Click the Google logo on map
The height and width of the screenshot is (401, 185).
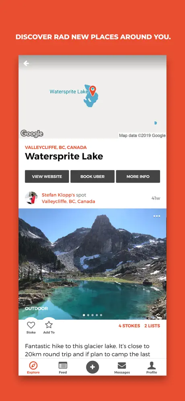coord(32,134)
